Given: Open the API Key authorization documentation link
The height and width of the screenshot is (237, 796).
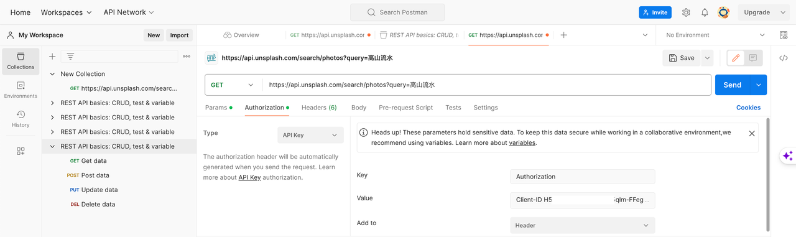Looking at the screenshot, I should (x=249, y=178).
